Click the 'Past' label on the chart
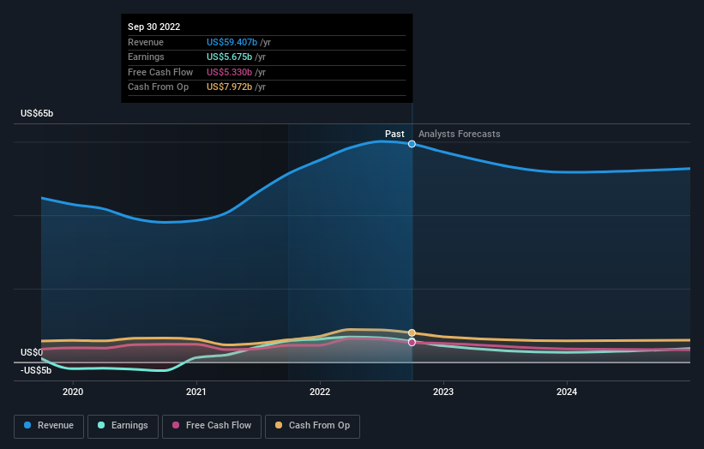The image size is (704, 449). (x=394, y=134)
